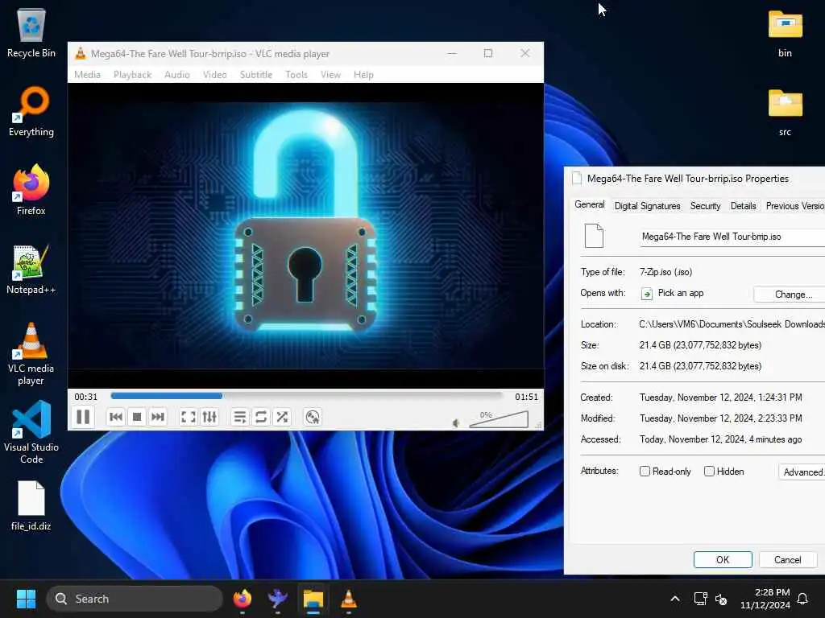Image resolution: width=825 pixels, height=618 pixels.
Task: Open VLC extended settings (equalizer icon)
Action: pyautogui.click(x=209, y=418)
